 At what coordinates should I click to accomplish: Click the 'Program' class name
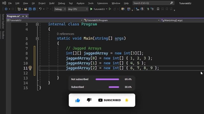click(x=89, y=24)
